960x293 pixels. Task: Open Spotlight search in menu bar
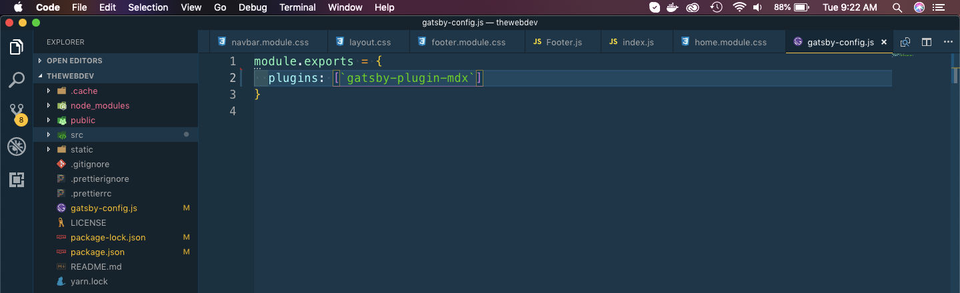tap(897, 7)
